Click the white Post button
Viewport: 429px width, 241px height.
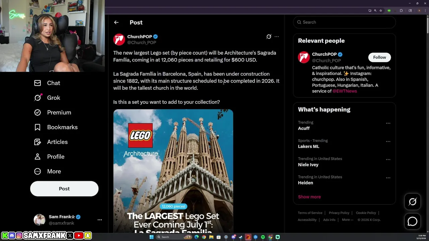pyautogui.click(x=64, y=188)
